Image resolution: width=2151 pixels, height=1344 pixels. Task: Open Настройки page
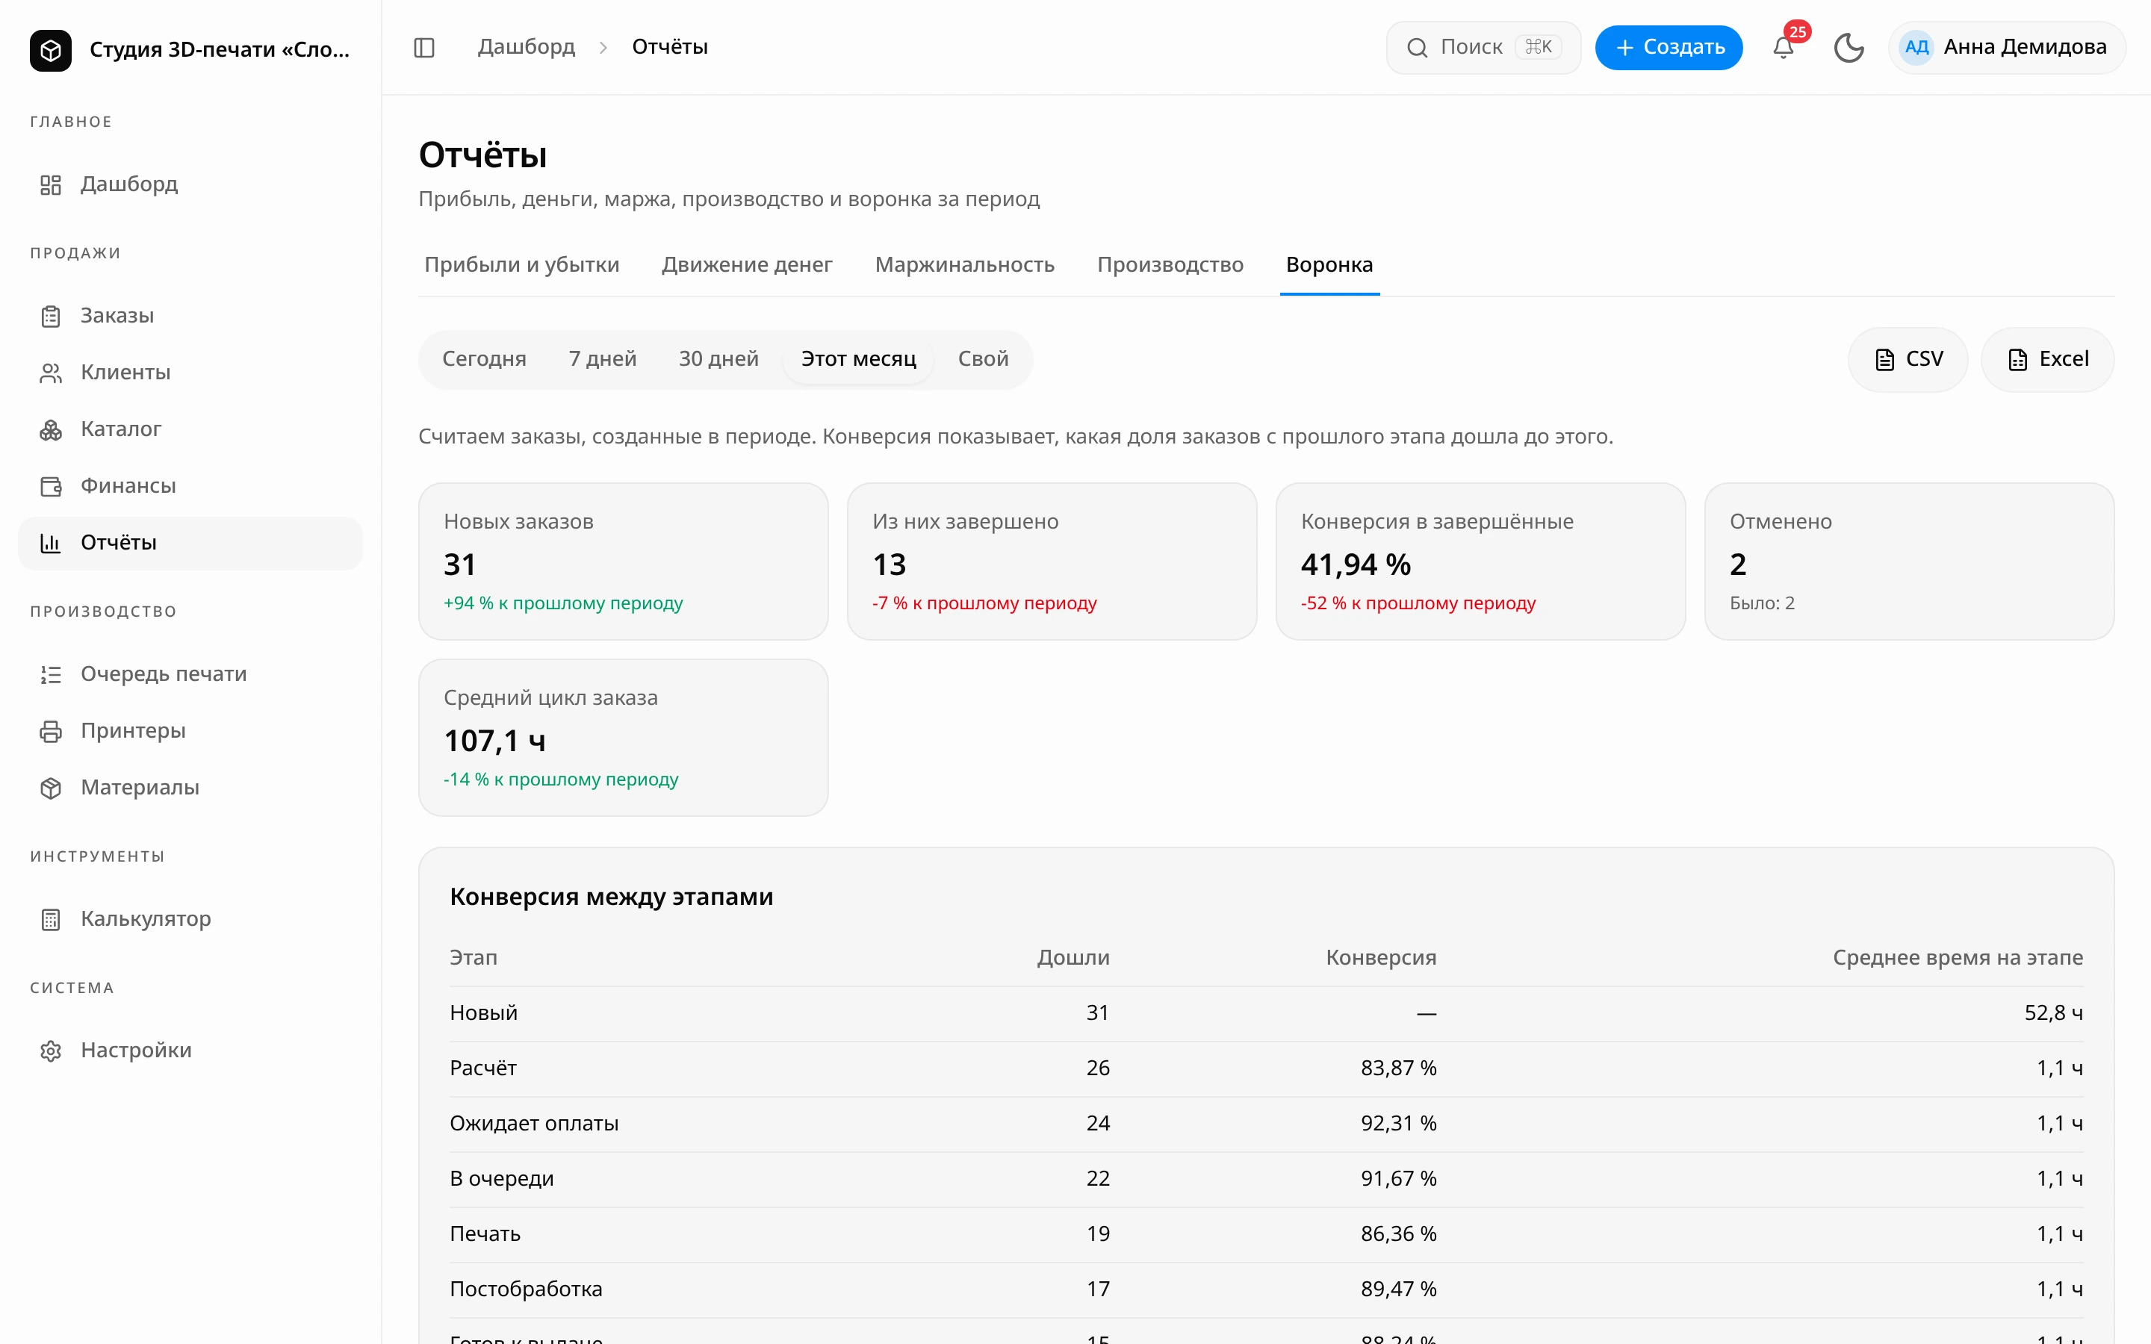[x=190, y=1051]
